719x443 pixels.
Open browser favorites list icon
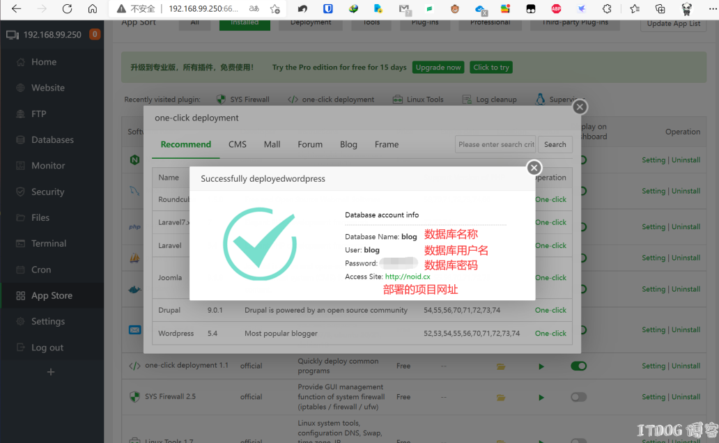pos(635,9)
